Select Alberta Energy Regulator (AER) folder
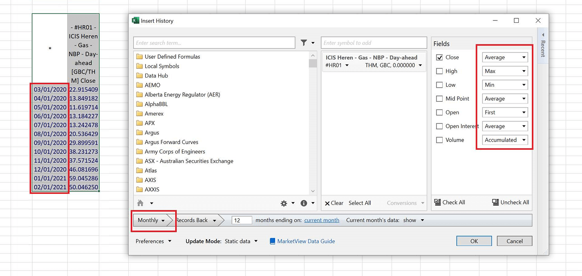Viewport: 582px width, 276px height. 178,95
